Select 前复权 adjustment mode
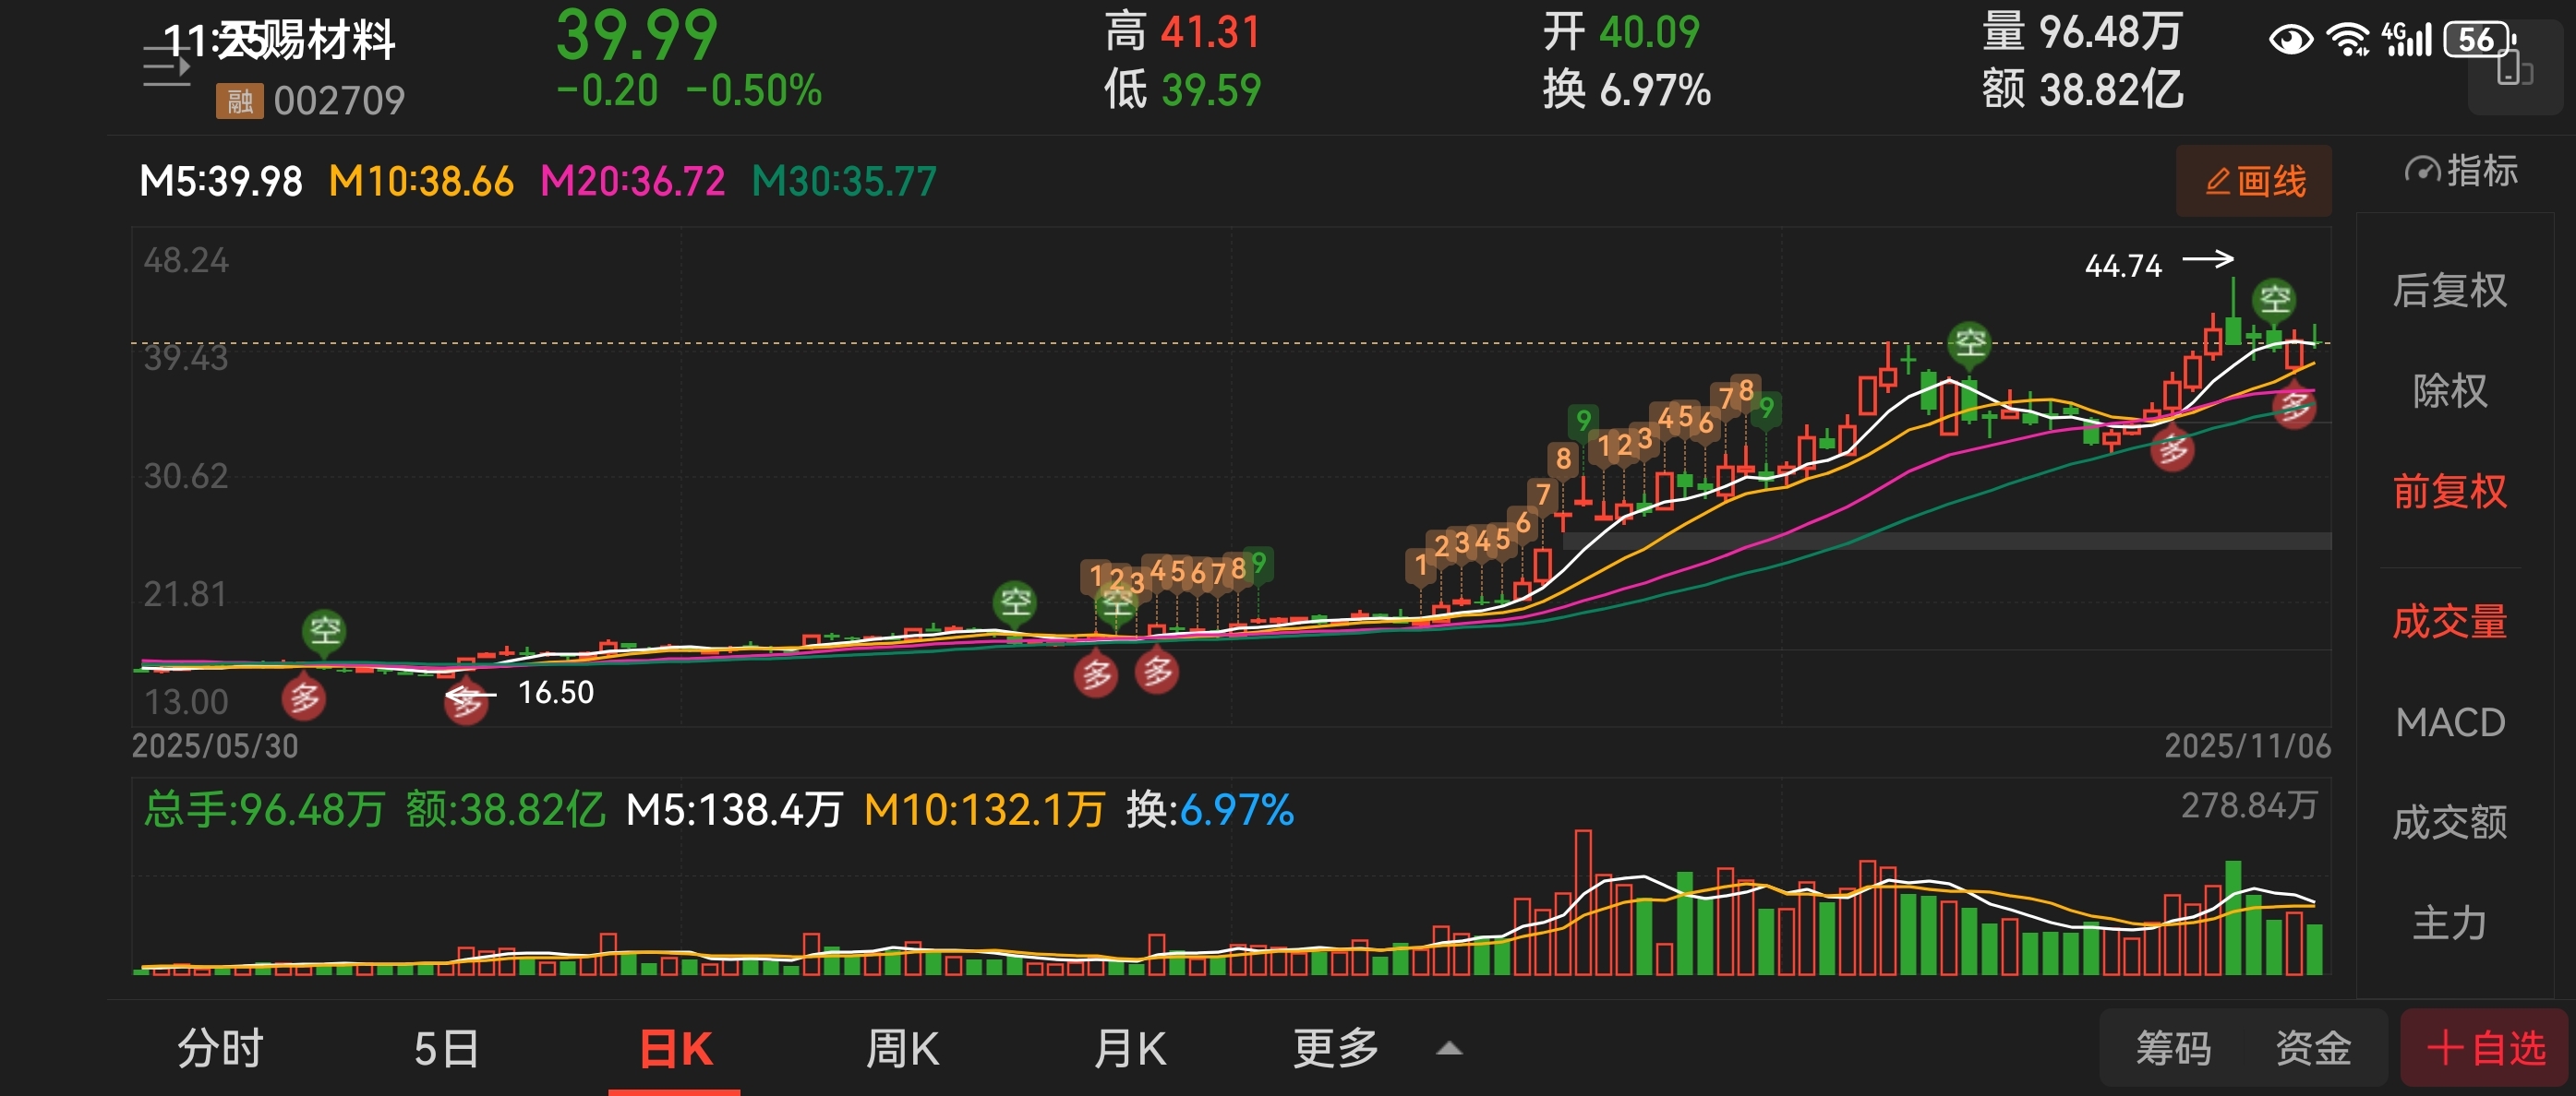The height and width of the screenshot is (1096, 2576). tap(2449, 492)
